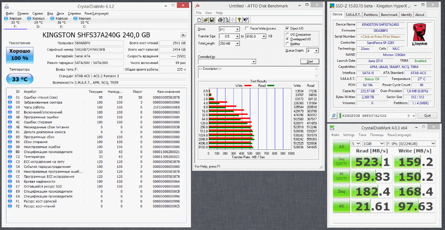Select the C: disk status circle at 35 °C
This screenshot has height=230, width=445.
(75, 18)
